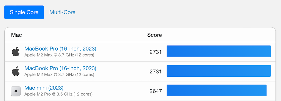The image size is (281, 101).
Task: Click the Apple logo in the second MacBook Pro row
Action: (16, 71)
